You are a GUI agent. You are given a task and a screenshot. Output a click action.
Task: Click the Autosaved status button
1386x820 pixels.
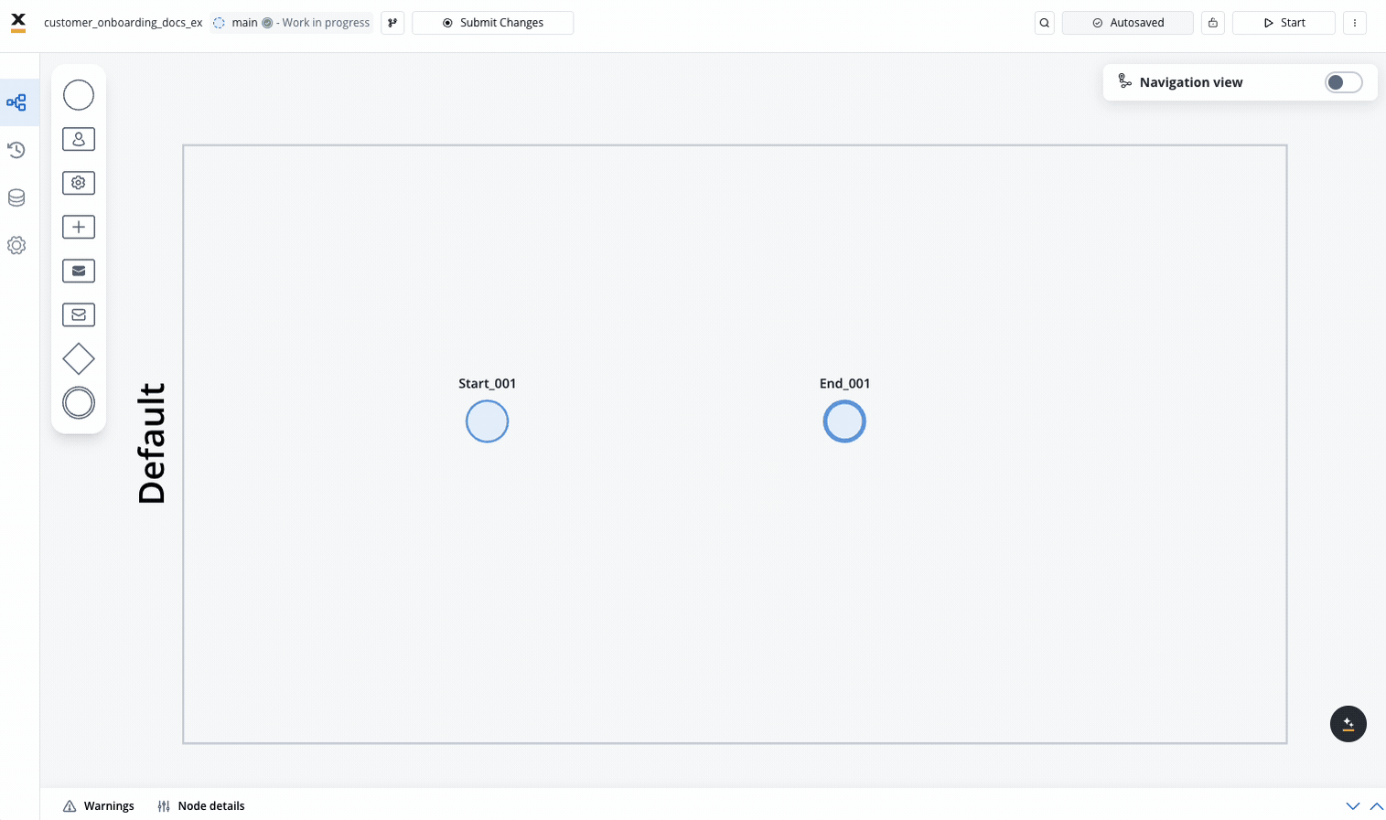[x=1128, y=23]
